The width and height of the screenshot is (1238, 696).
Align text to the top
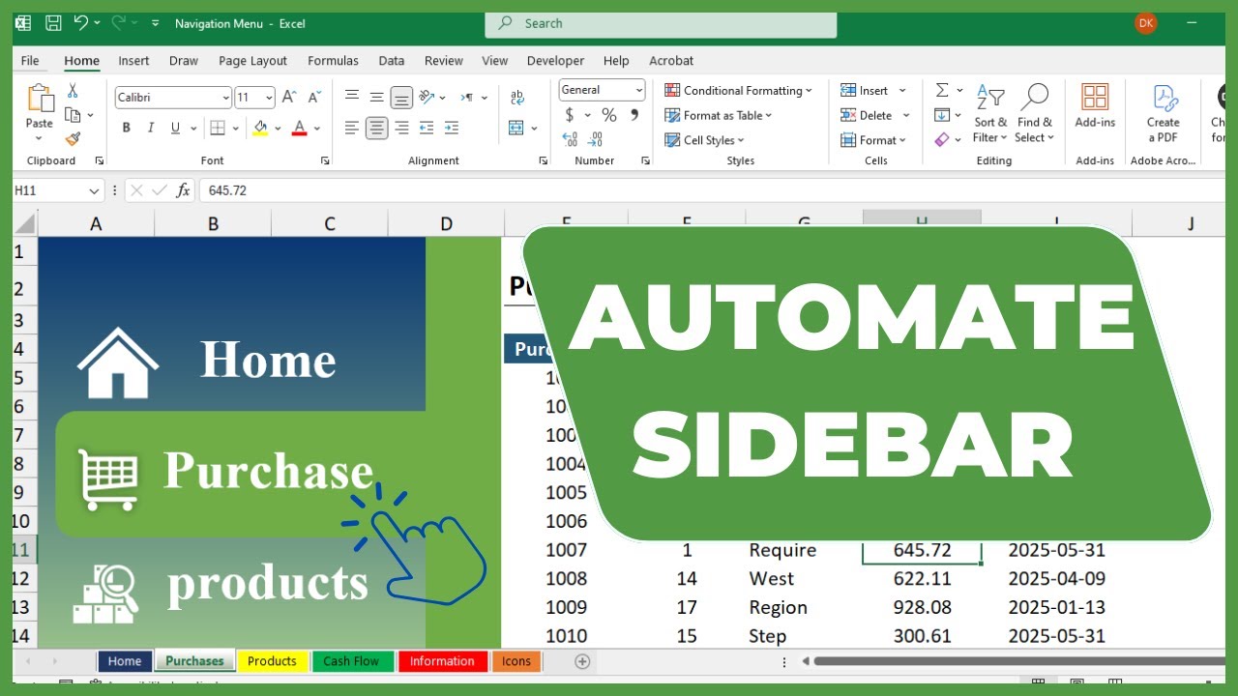click(352, 97)
